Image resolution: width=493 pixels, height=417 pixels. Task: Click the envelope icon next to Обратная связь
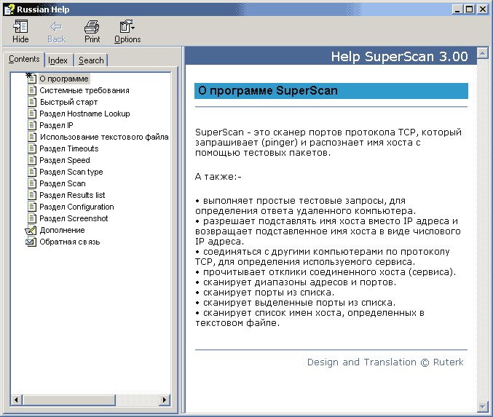(x=31, y=242)
